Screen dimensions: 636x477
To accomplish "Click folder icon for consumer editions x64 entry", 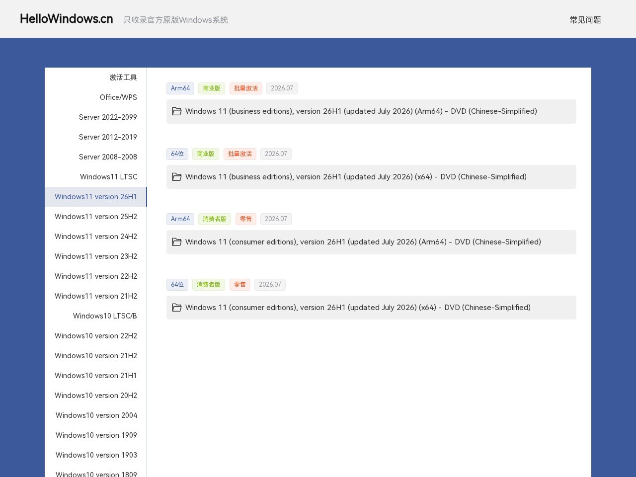I will click(x=176, y=308).
